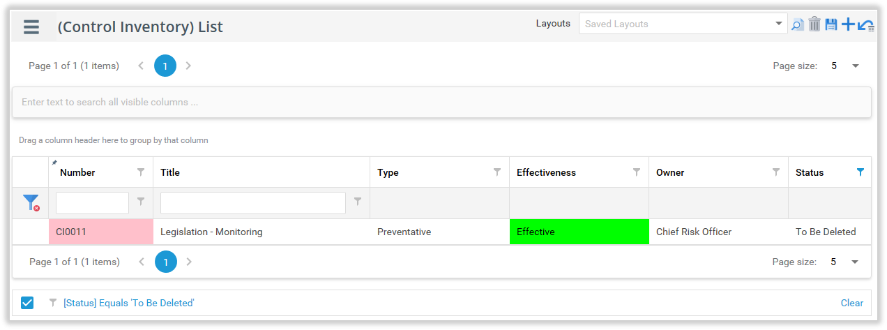887x330 pixels.
Task: Open the Status Equals 'To Be Deleted' filter expression
Action: 128,303
